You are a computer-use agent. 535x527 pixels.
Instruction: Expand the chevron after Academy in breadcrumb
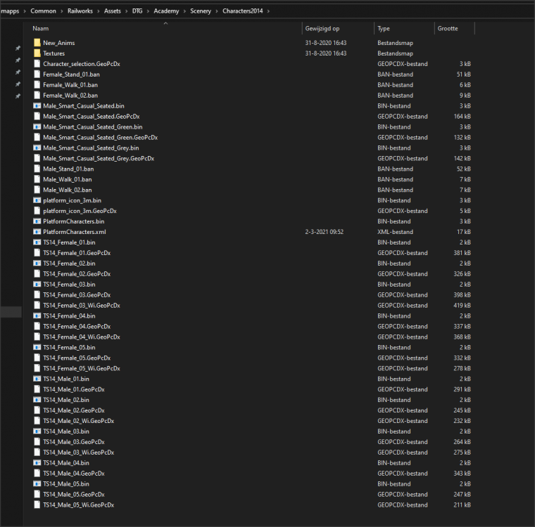[184, 11]
